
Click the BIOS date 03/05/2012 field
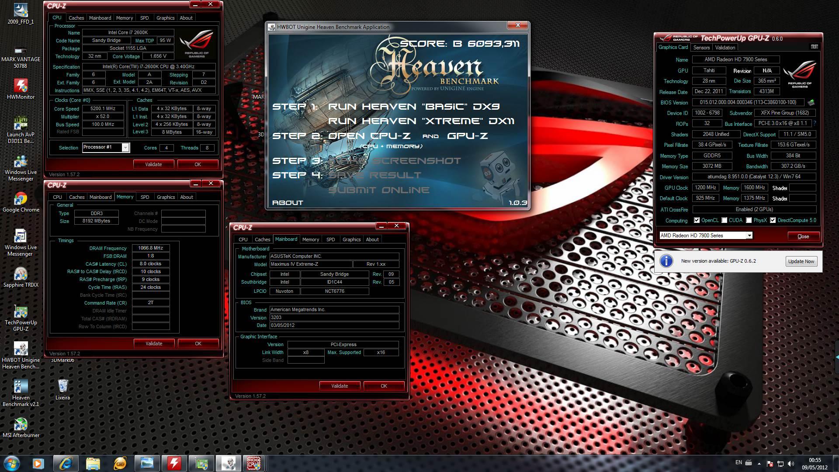tap(334, 325)
